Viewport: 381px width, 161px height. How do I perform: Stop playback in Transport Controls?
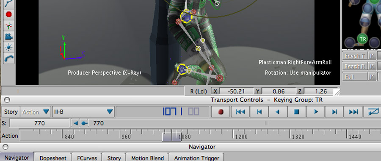(x=297, y=112)
